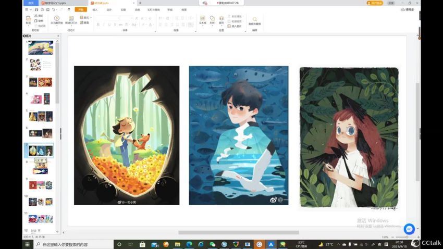Image resolution: width=443 pixels, height=249 pixels.
Task: Select slide 9 thumbnail
Action: (41, 185)
